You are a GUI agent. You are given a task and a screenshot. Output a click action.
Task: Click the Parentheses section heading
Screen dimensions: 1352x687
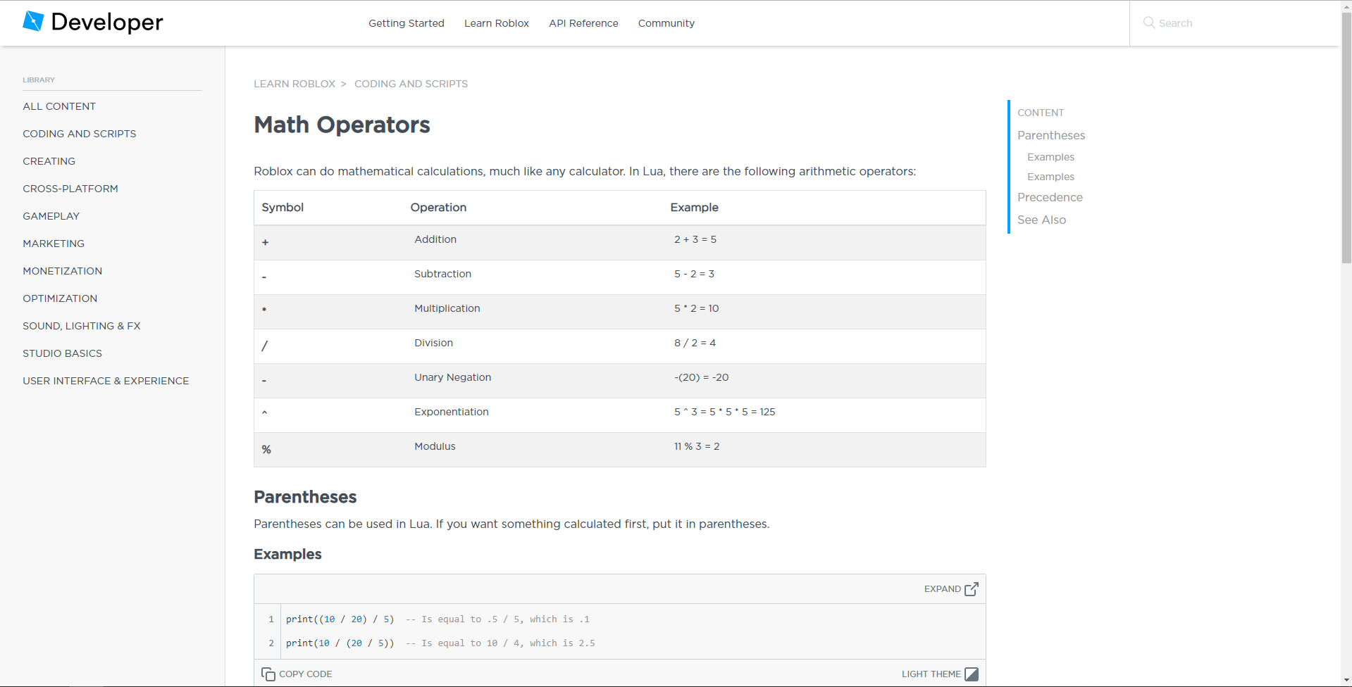point(305,497)
